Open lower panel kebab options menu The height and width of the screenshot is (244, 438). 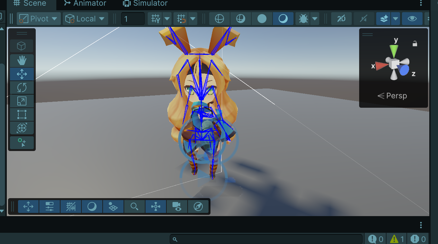421,225
